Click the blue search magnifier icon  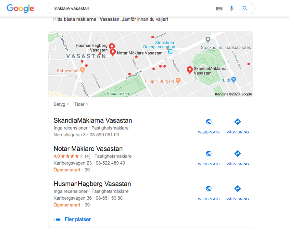(245, 8)
